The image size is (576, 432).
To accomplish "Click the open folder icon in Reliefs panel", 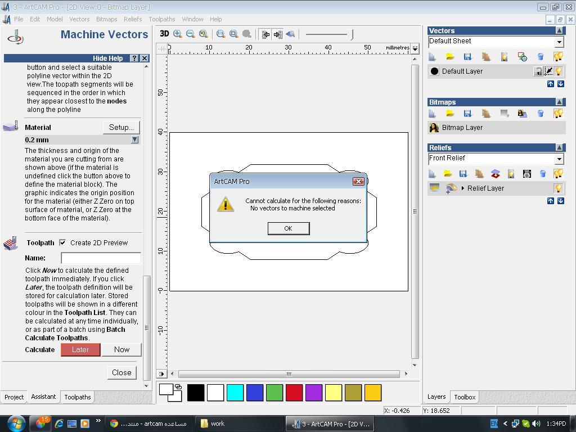I will pos(448,173).
